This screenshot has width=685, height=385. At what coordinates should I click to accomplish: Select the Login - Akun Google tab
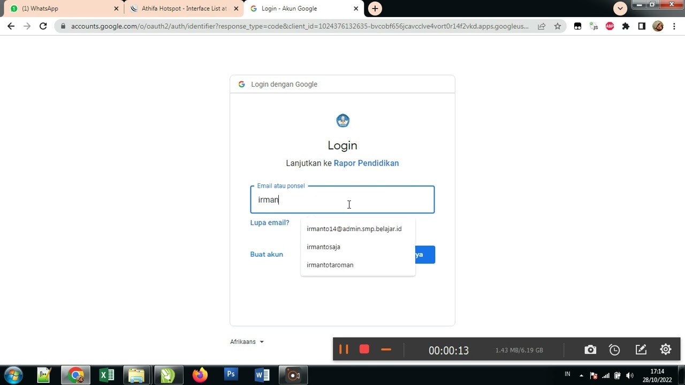(x=303, y=9)
